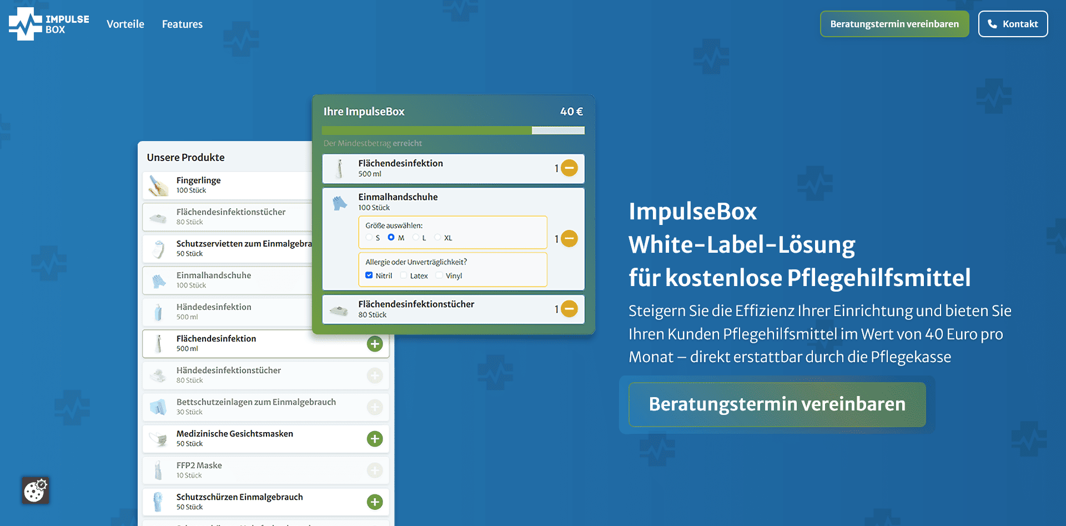Click header Beratungstermin vereinbaren button
Screen dimensions: 1066x526
(x=894, y=24)
